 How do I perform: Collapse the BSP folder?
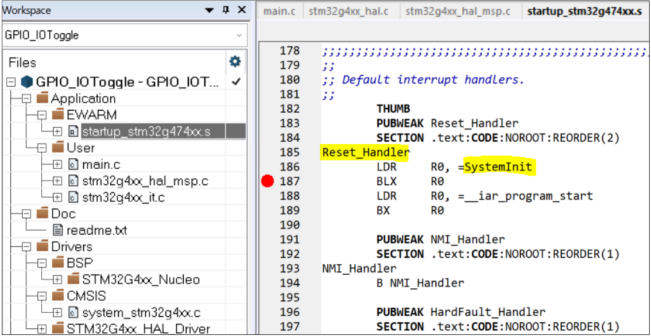(42, 263)
